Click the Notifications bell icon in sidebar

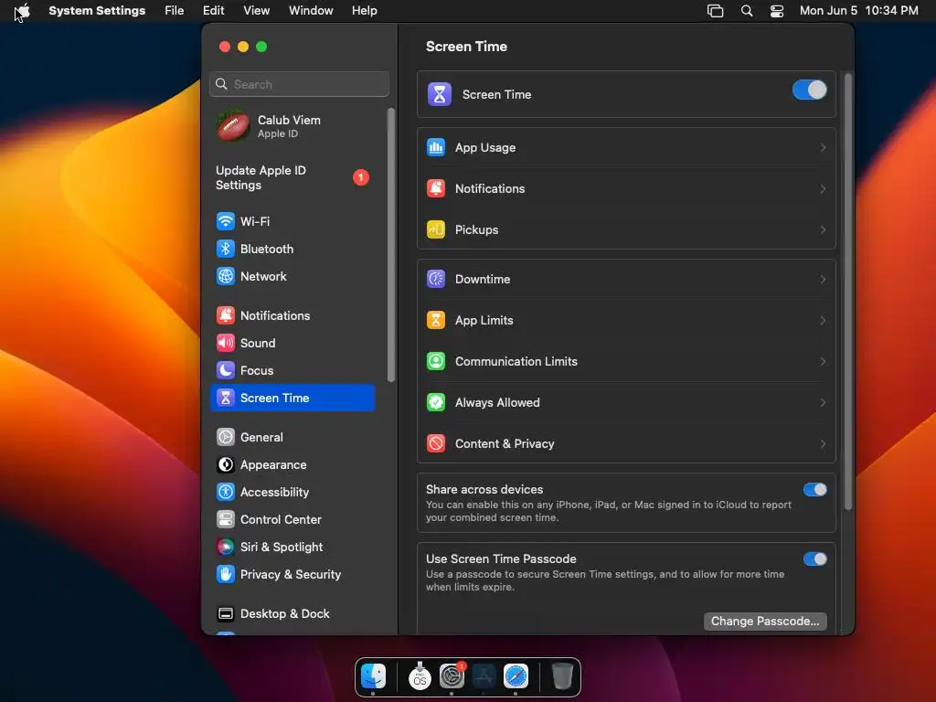225,315
